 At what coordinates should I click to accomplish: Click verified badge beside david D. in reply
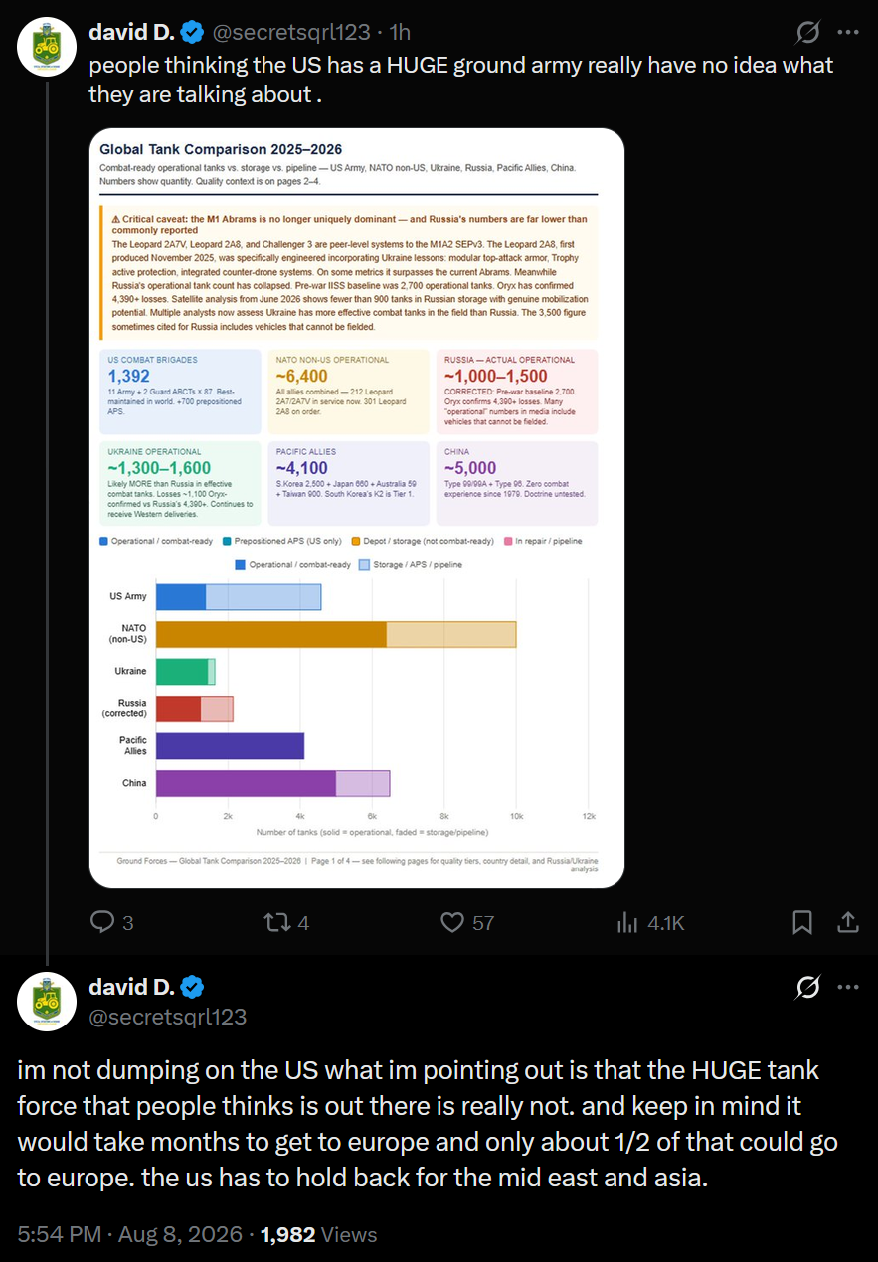193,987
